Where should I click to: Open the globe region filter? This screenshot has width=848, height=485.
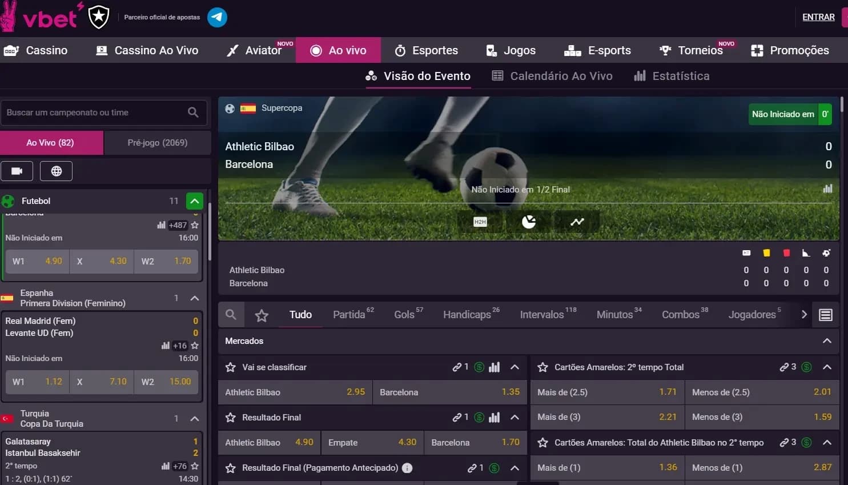[57, 171]
